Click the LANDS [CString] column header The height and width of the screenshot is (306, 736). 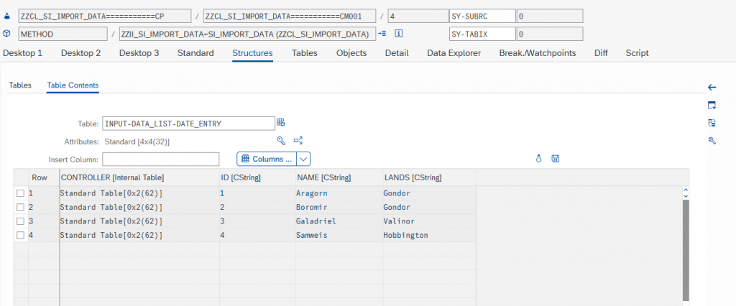pos(430,177)
